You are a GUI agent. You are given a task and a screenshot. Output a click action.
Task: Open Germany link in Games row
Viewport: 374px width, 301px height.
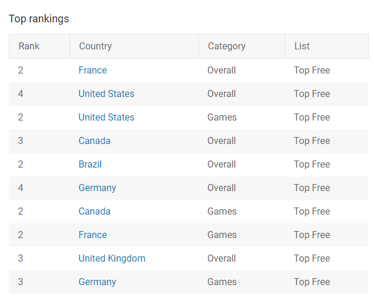[97, 282]
